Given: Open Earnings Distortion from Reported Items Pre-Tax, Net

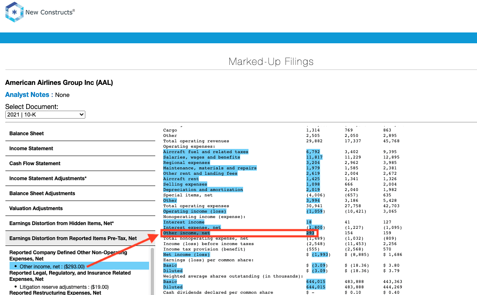Looking at the screenshot, I should pyautogui.click(x=80, y=238).
